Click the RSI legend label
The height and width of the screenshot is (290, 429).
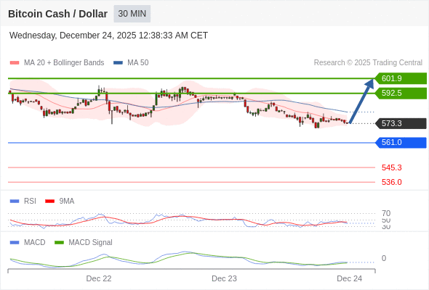pos(30,202)
